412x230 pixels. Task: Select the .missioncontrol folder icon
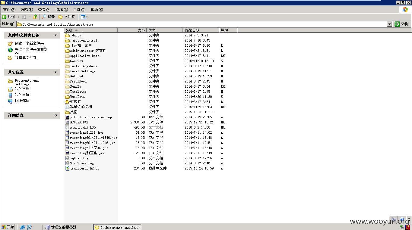click(x=67, y=40)
